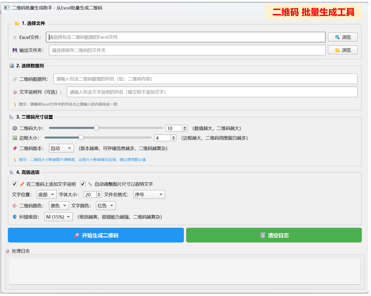Click the 二维码 批量生成工具 red banner title
This screenshot has width=371, height=296.
tap(313, 12)
